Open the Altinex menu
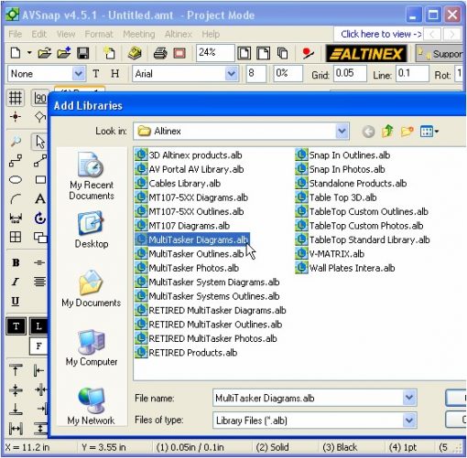The height and width of the screenshot is (458, 467). pyautogui.click(x=179, y=34)
